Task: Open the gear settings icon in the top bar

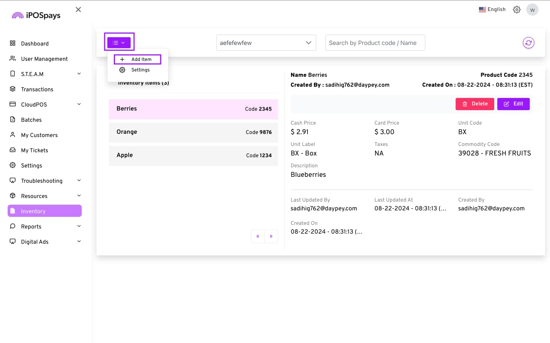Action: (x=516, y=10)
